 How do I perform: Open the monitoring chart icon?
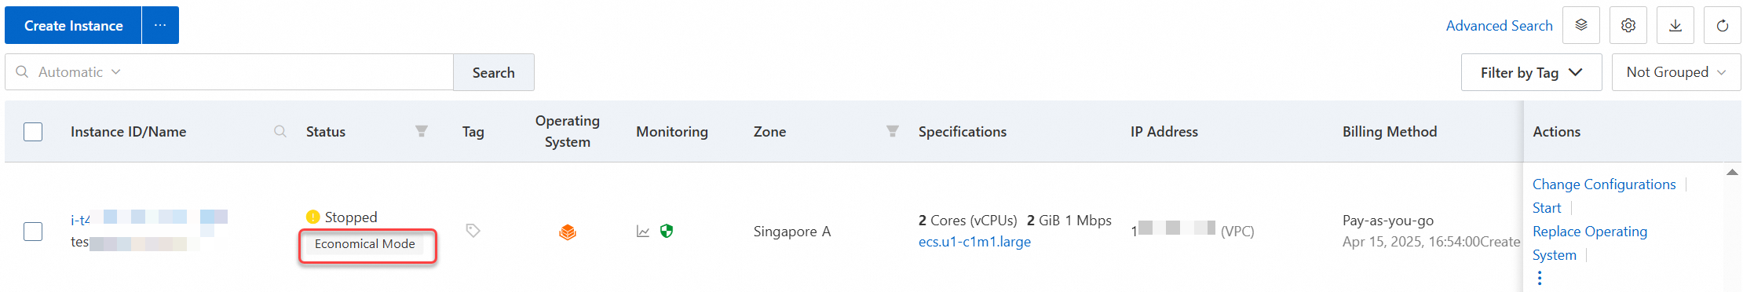click(x=643, y=232)
